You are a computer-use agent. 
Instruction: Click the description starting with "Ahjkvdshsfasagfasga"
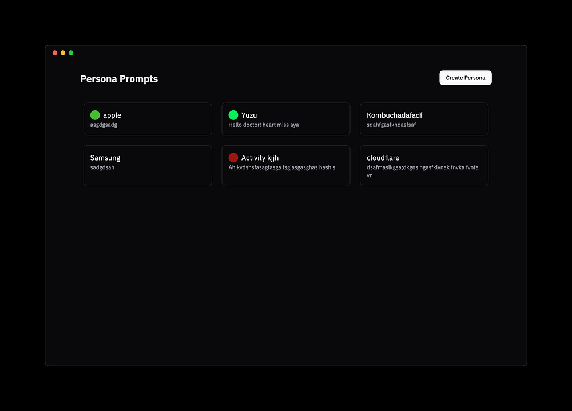(x=281, y=167)
